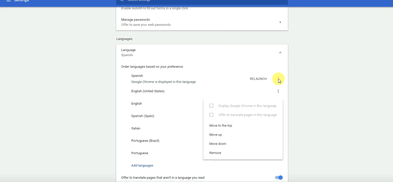The image size is (393, 182).
Task: Click 'Google Chrome is displayed in this language'
Action: (x=164, y=82)
